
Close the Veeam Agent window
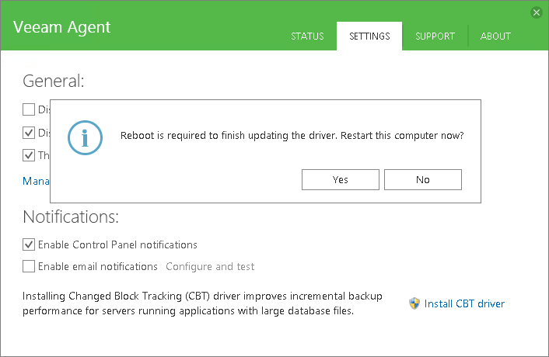coord(537,12)
